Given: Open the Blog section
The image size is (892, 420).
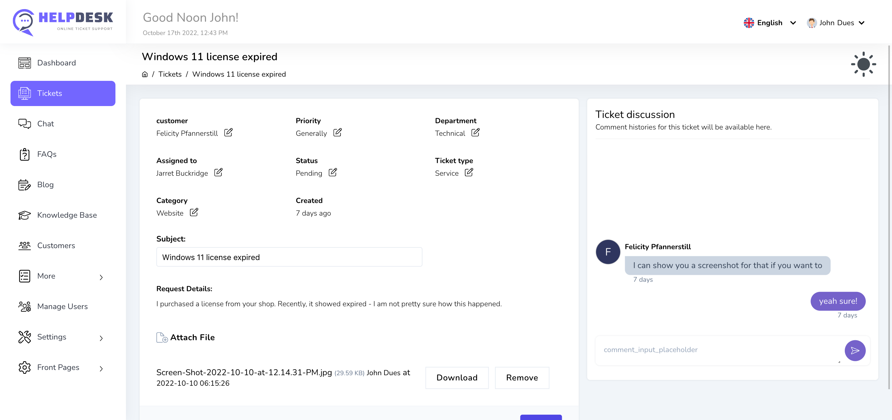Looking at the screenshot, I should point(63,185).
